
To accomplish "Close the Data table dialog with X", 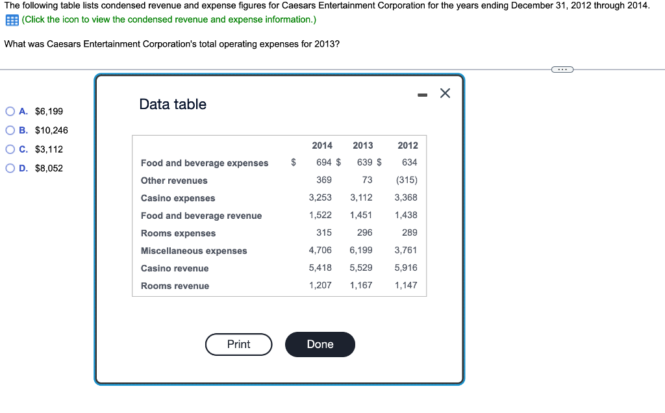I will point(445,93).
